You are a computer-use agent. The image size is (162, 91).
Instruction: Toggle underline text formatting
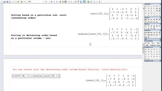click(x=57, y=2)
